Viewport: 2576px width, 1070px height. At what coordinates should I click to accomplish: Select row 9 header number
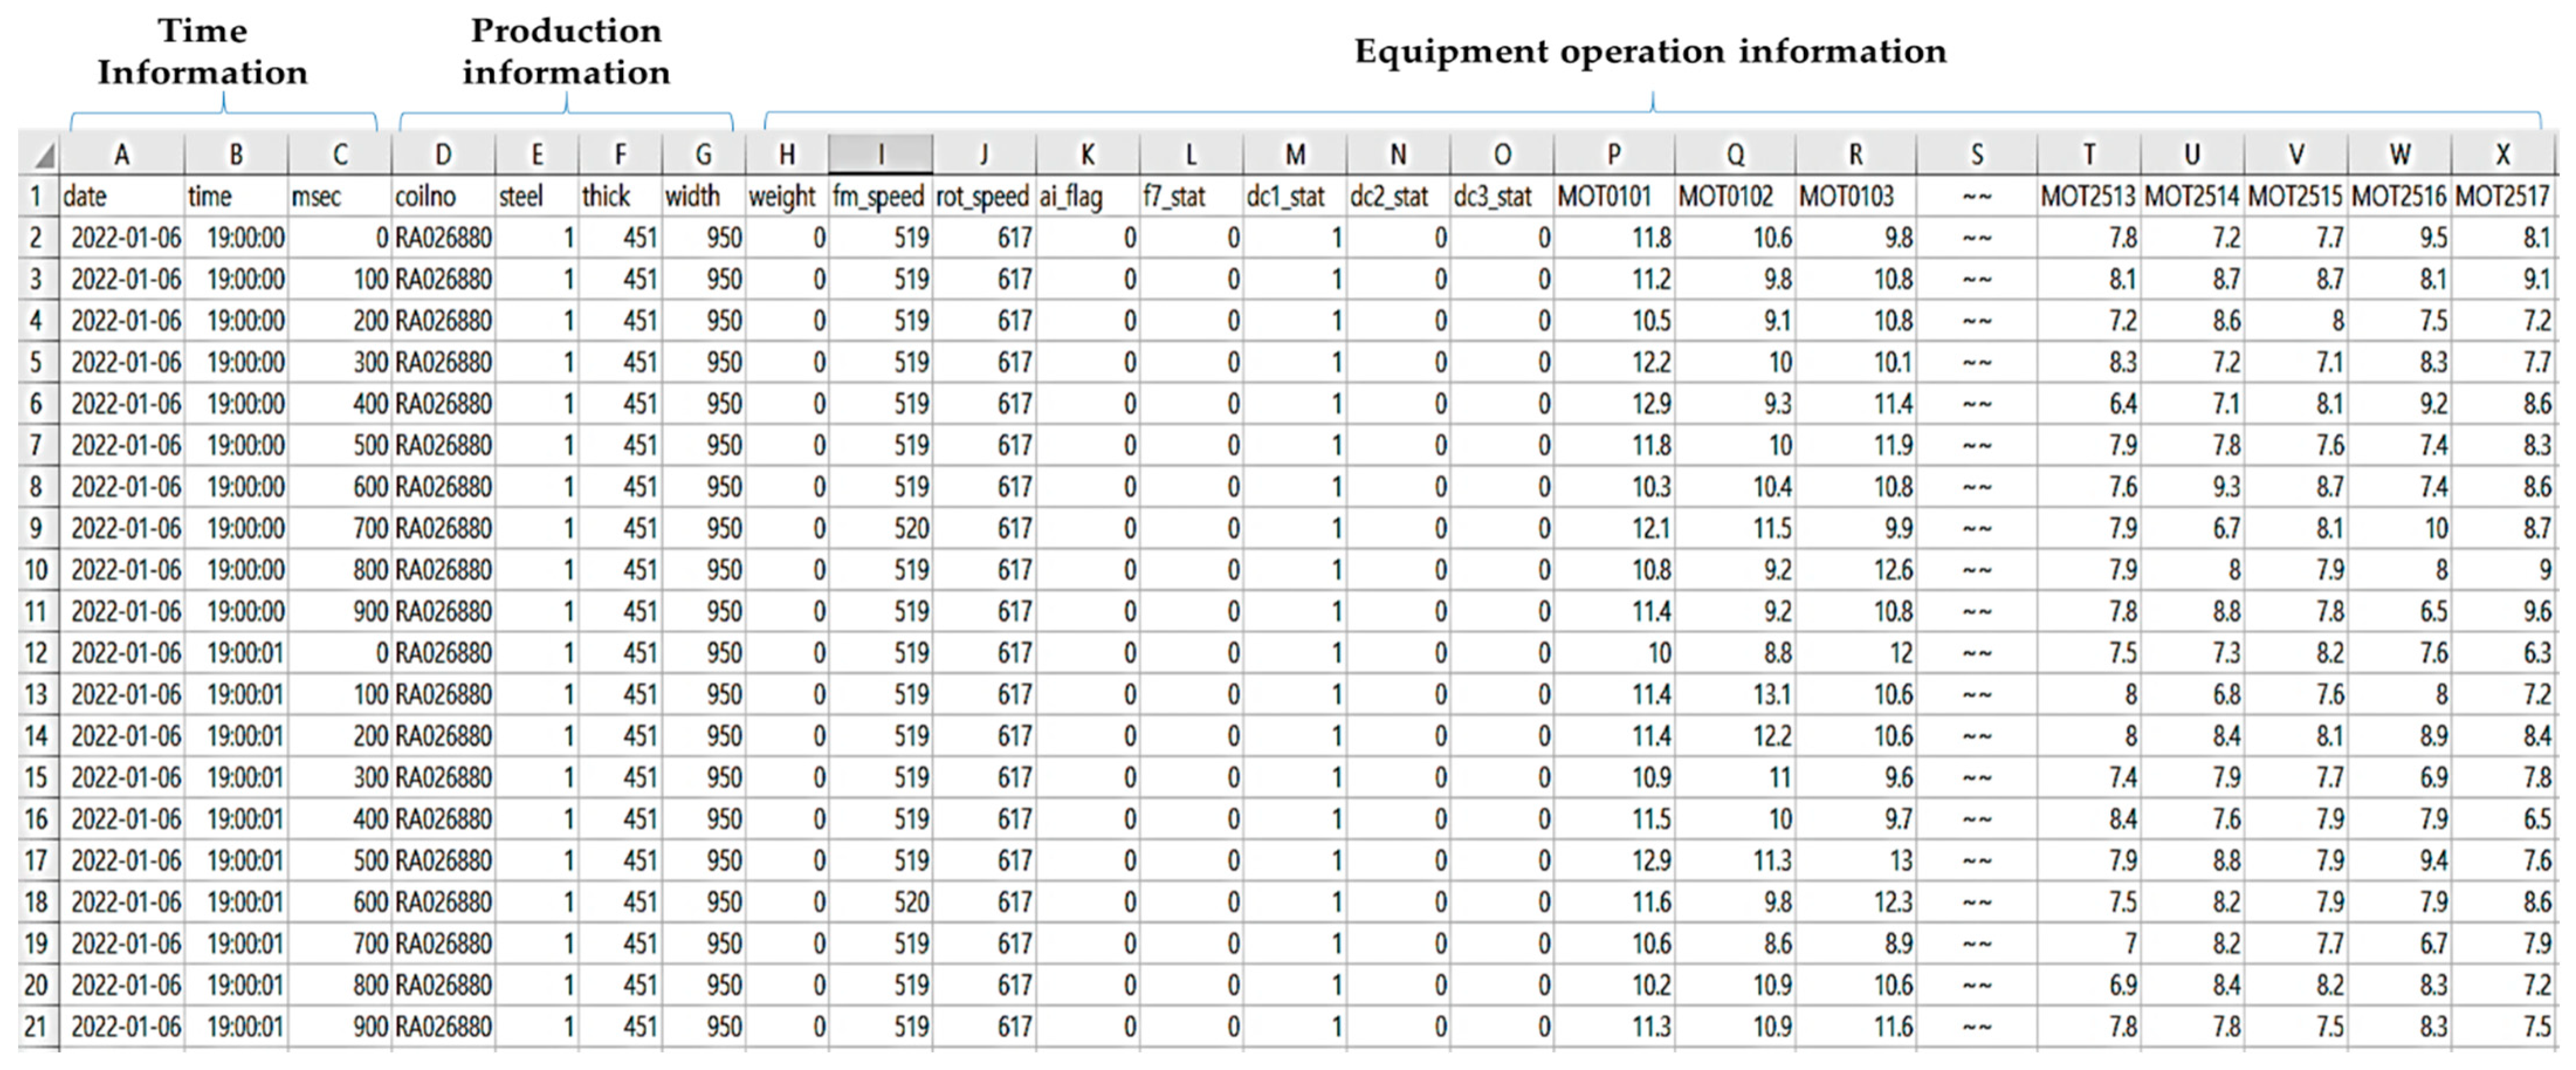(x=37, y=528)
